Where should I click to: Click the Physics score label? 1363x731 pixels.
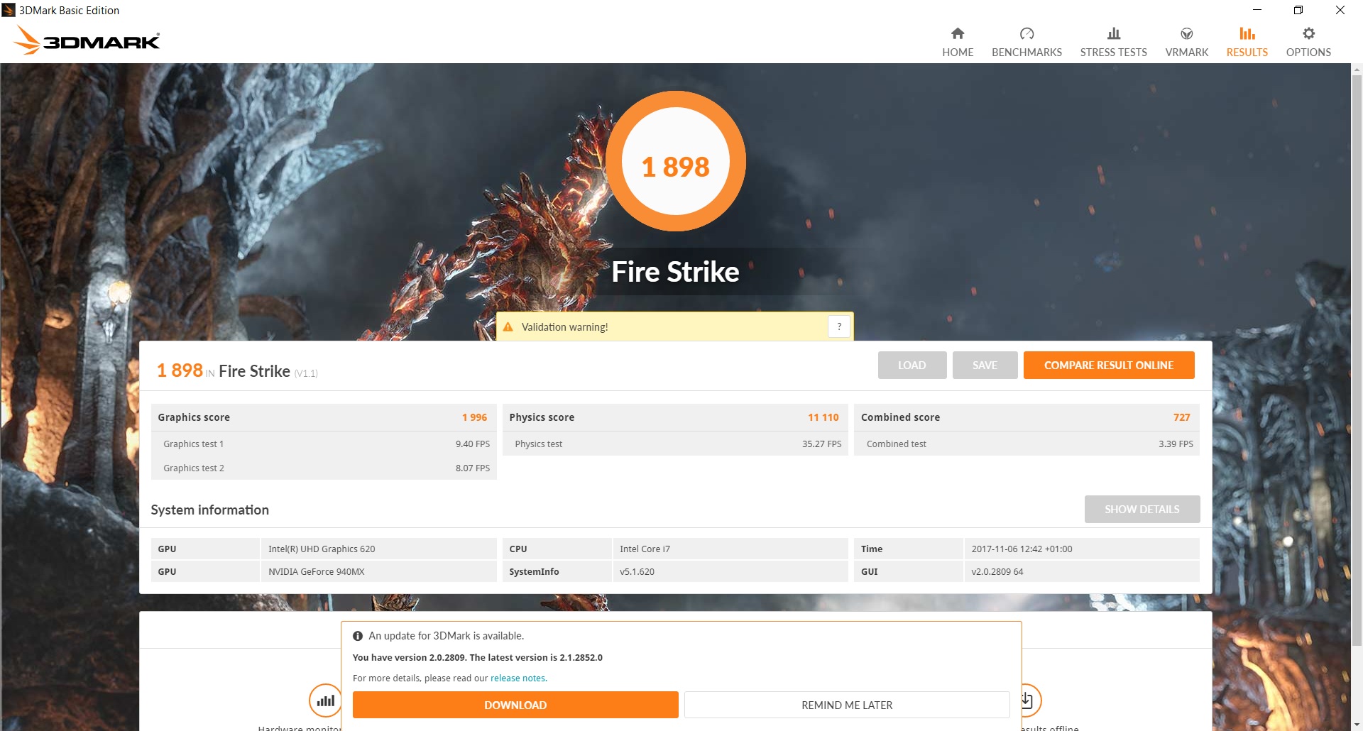click(542, 417)
